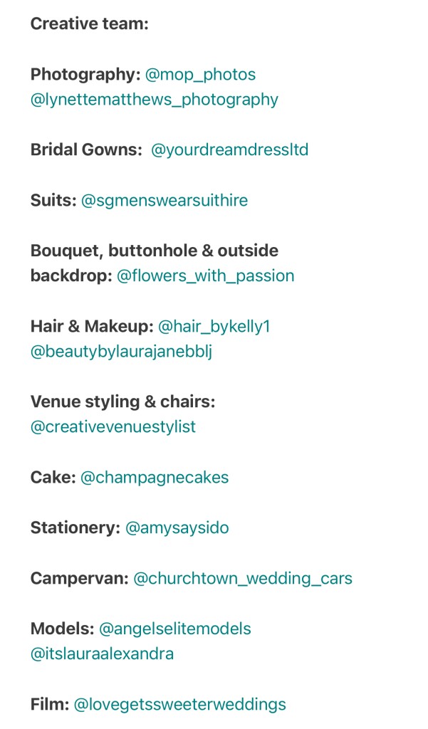428x729 pixels.
Task: Visit @churchtown_wedding_cars campervan link
Action: click(243, 578)
